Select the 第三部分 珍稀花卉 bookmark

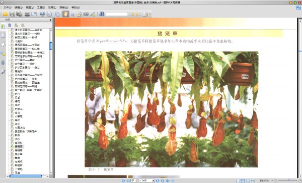[x=26, y=131]
